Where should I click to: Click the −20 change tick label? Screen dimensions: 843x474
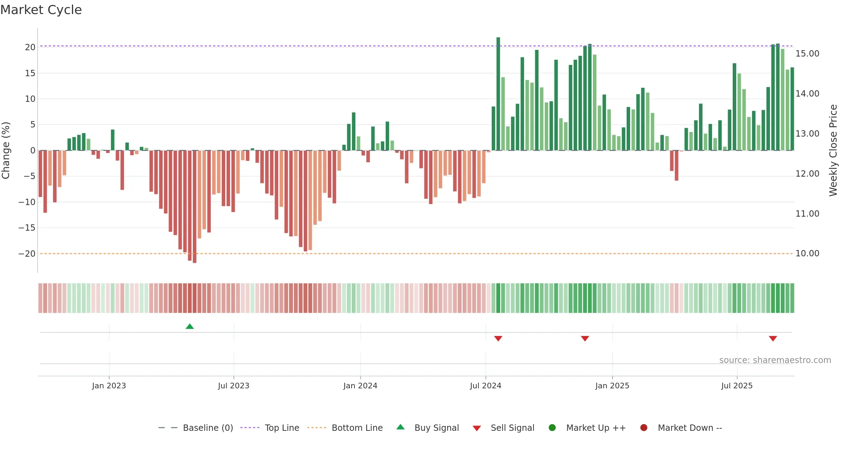pyautogui.click(x=27, y=254)
